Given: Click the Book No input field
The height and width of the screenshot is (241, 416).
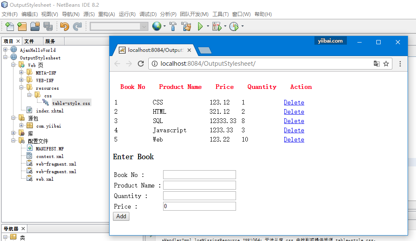Looking at the screenshot, I should (199, 175).
